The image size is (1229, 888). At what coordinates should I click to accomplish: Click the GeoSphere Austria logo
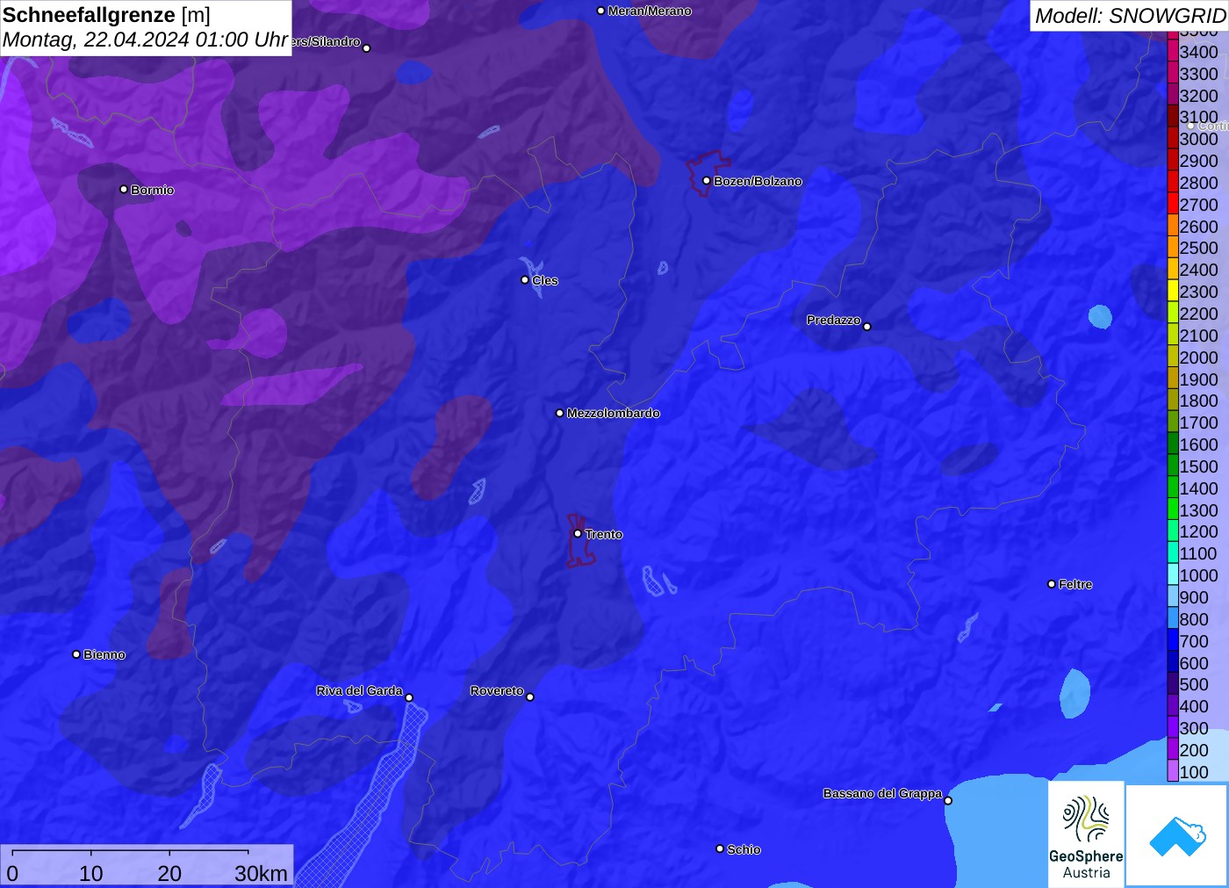click(x=1086, y=834)
